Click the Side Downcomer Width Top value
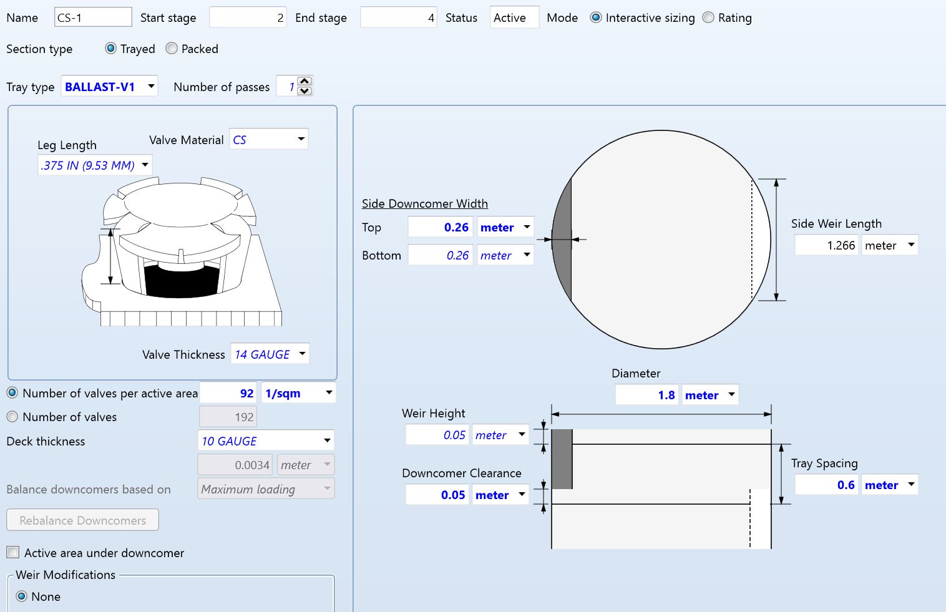The width and height of the screenshot is (946, 612). click(439, 227)
